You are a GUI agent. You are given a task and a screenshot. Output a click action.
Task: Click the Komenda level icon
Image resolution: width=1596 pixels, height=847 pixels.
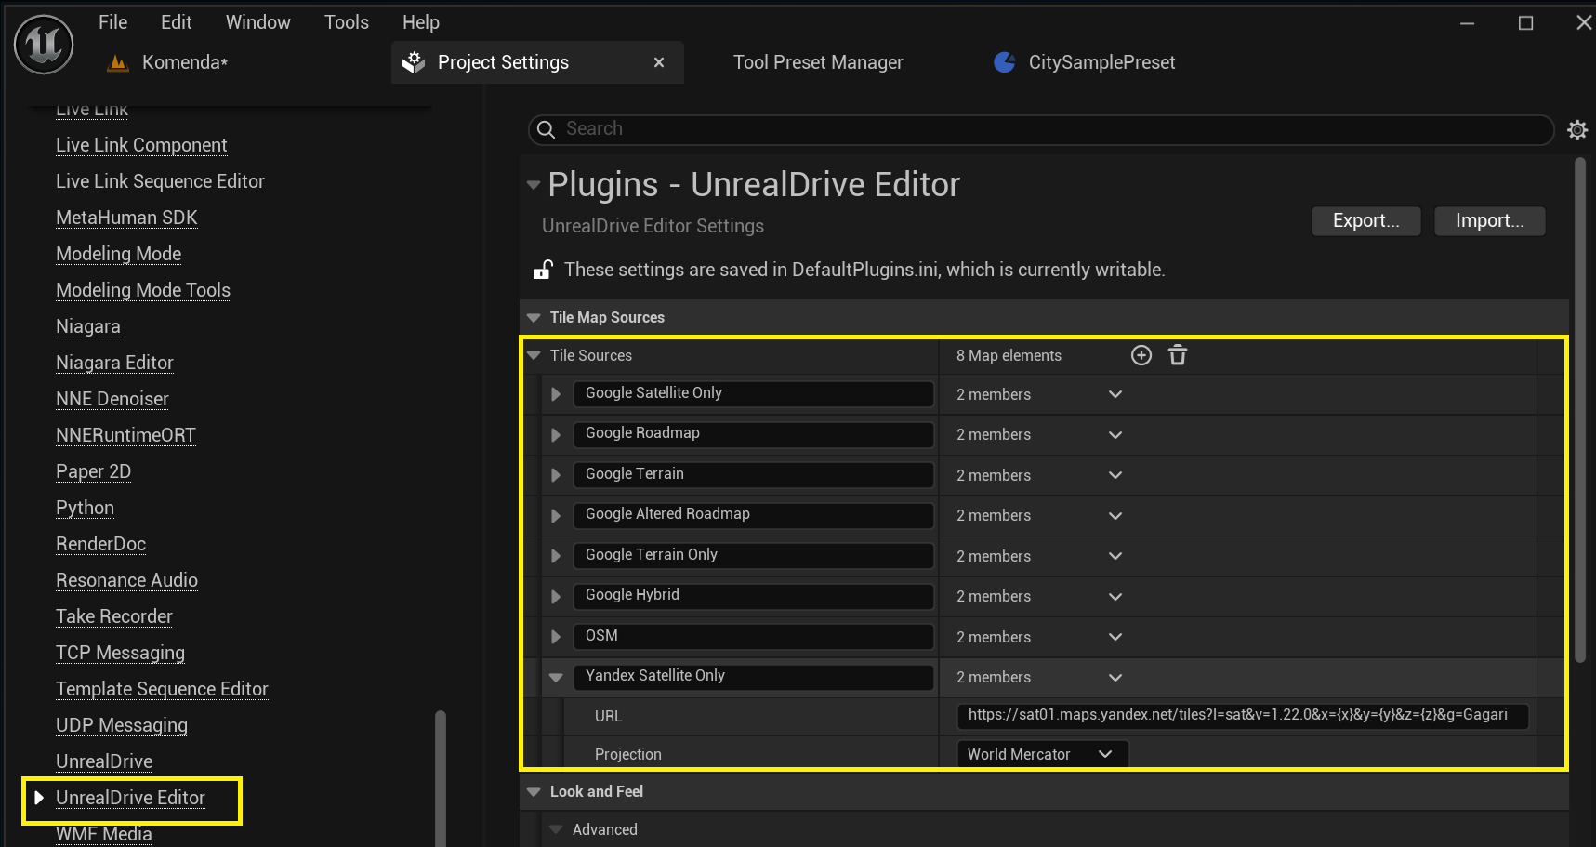pos(118,62)
